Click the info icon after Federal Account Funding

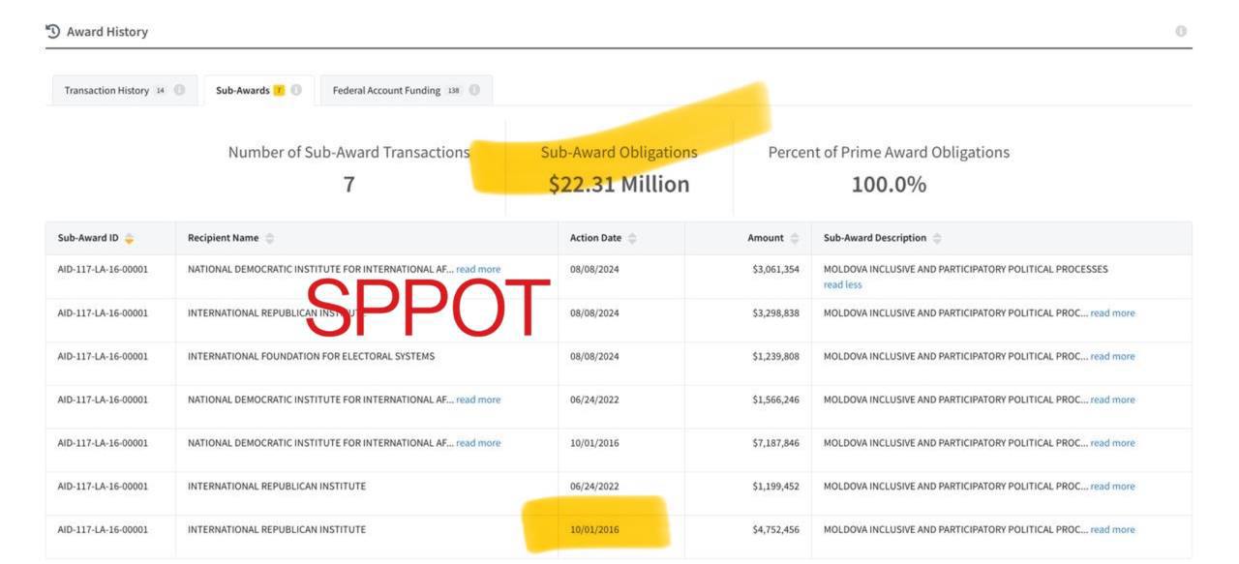[x=472, y=89]
